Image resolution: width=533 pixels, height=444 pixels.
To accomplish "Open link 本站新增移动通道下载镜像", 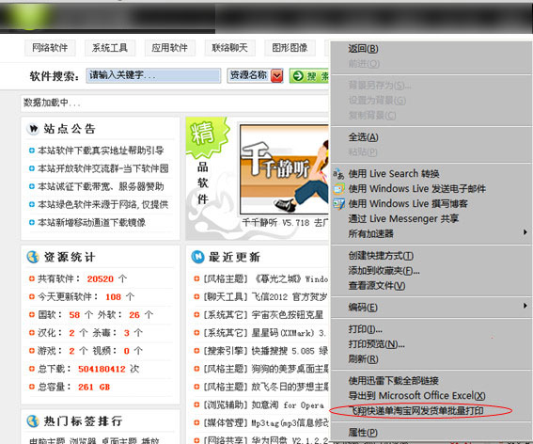I will point(91,223).
